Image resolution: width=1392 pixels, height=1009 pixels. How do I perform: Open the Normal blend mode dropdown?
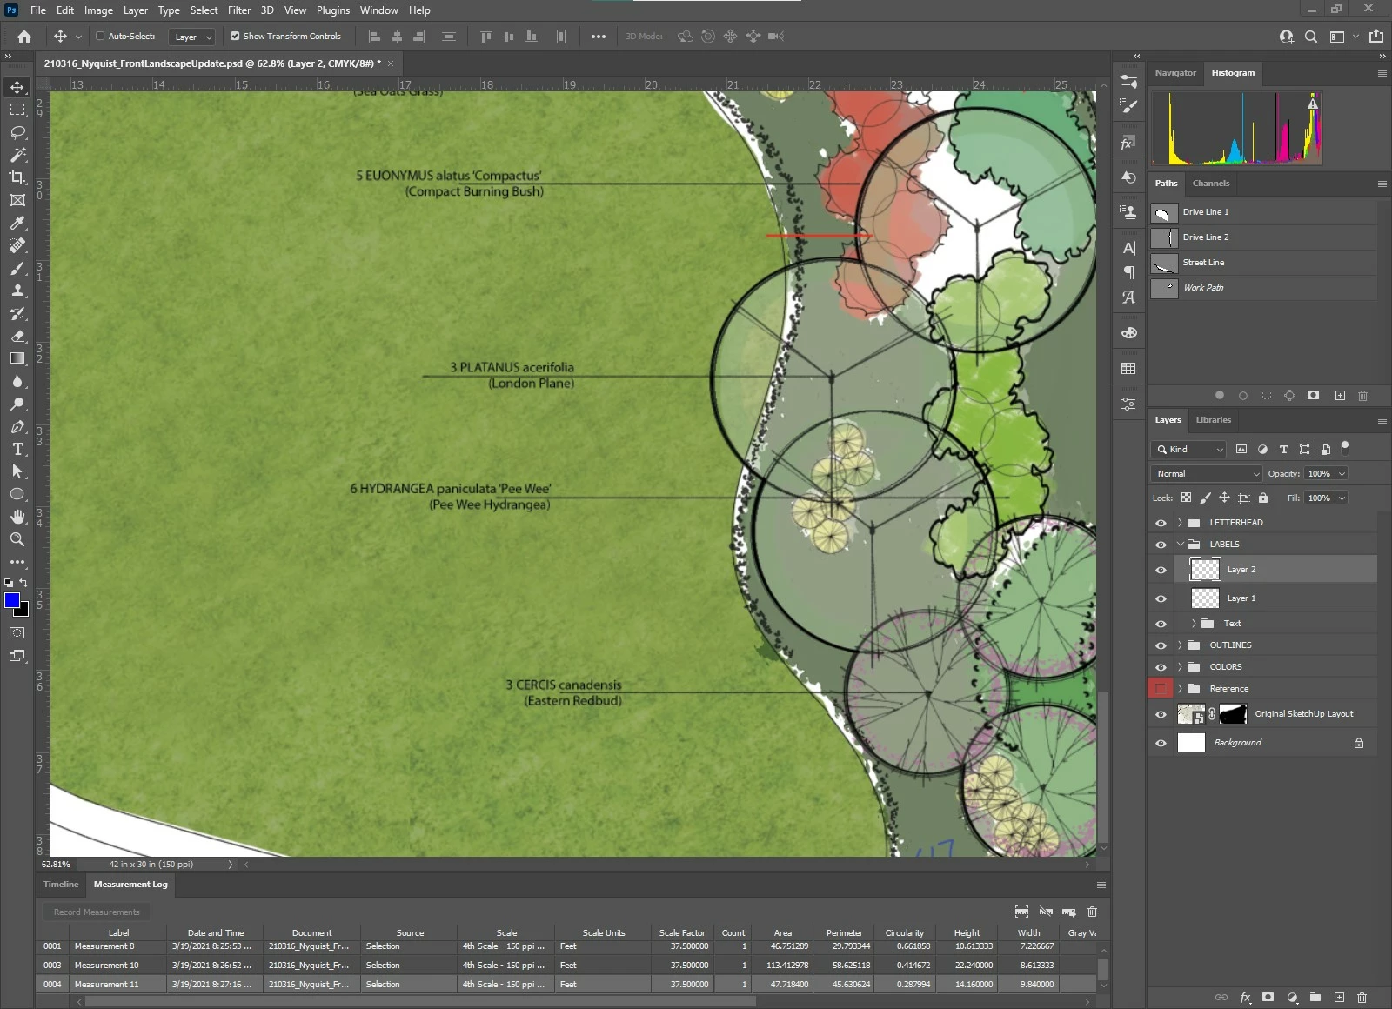(1207, 474)
